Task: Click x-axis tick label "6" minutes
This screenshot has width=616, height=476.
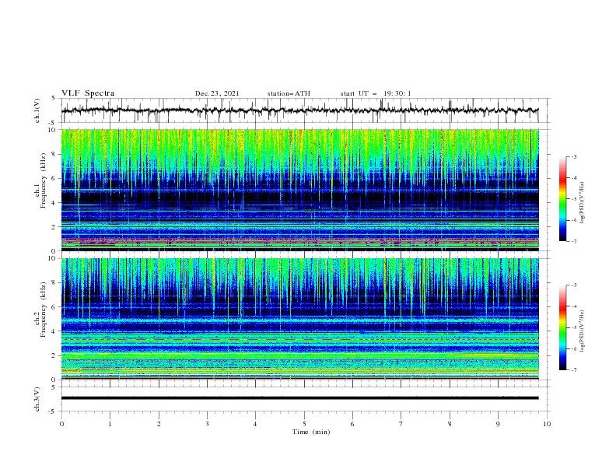Action: click(x=352, y=424)
